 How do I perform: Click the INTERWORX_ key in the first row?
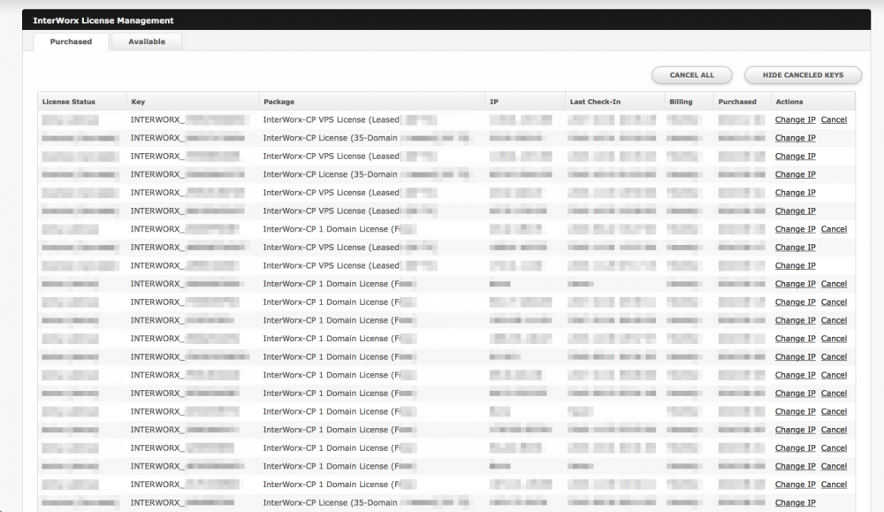point(157,119)
